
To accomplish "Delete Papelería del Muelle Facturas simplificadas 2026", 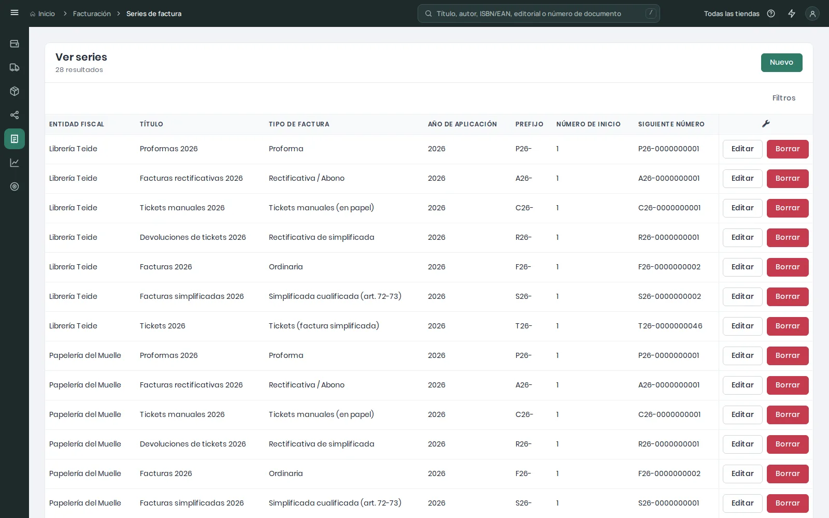I will (788, 503).
